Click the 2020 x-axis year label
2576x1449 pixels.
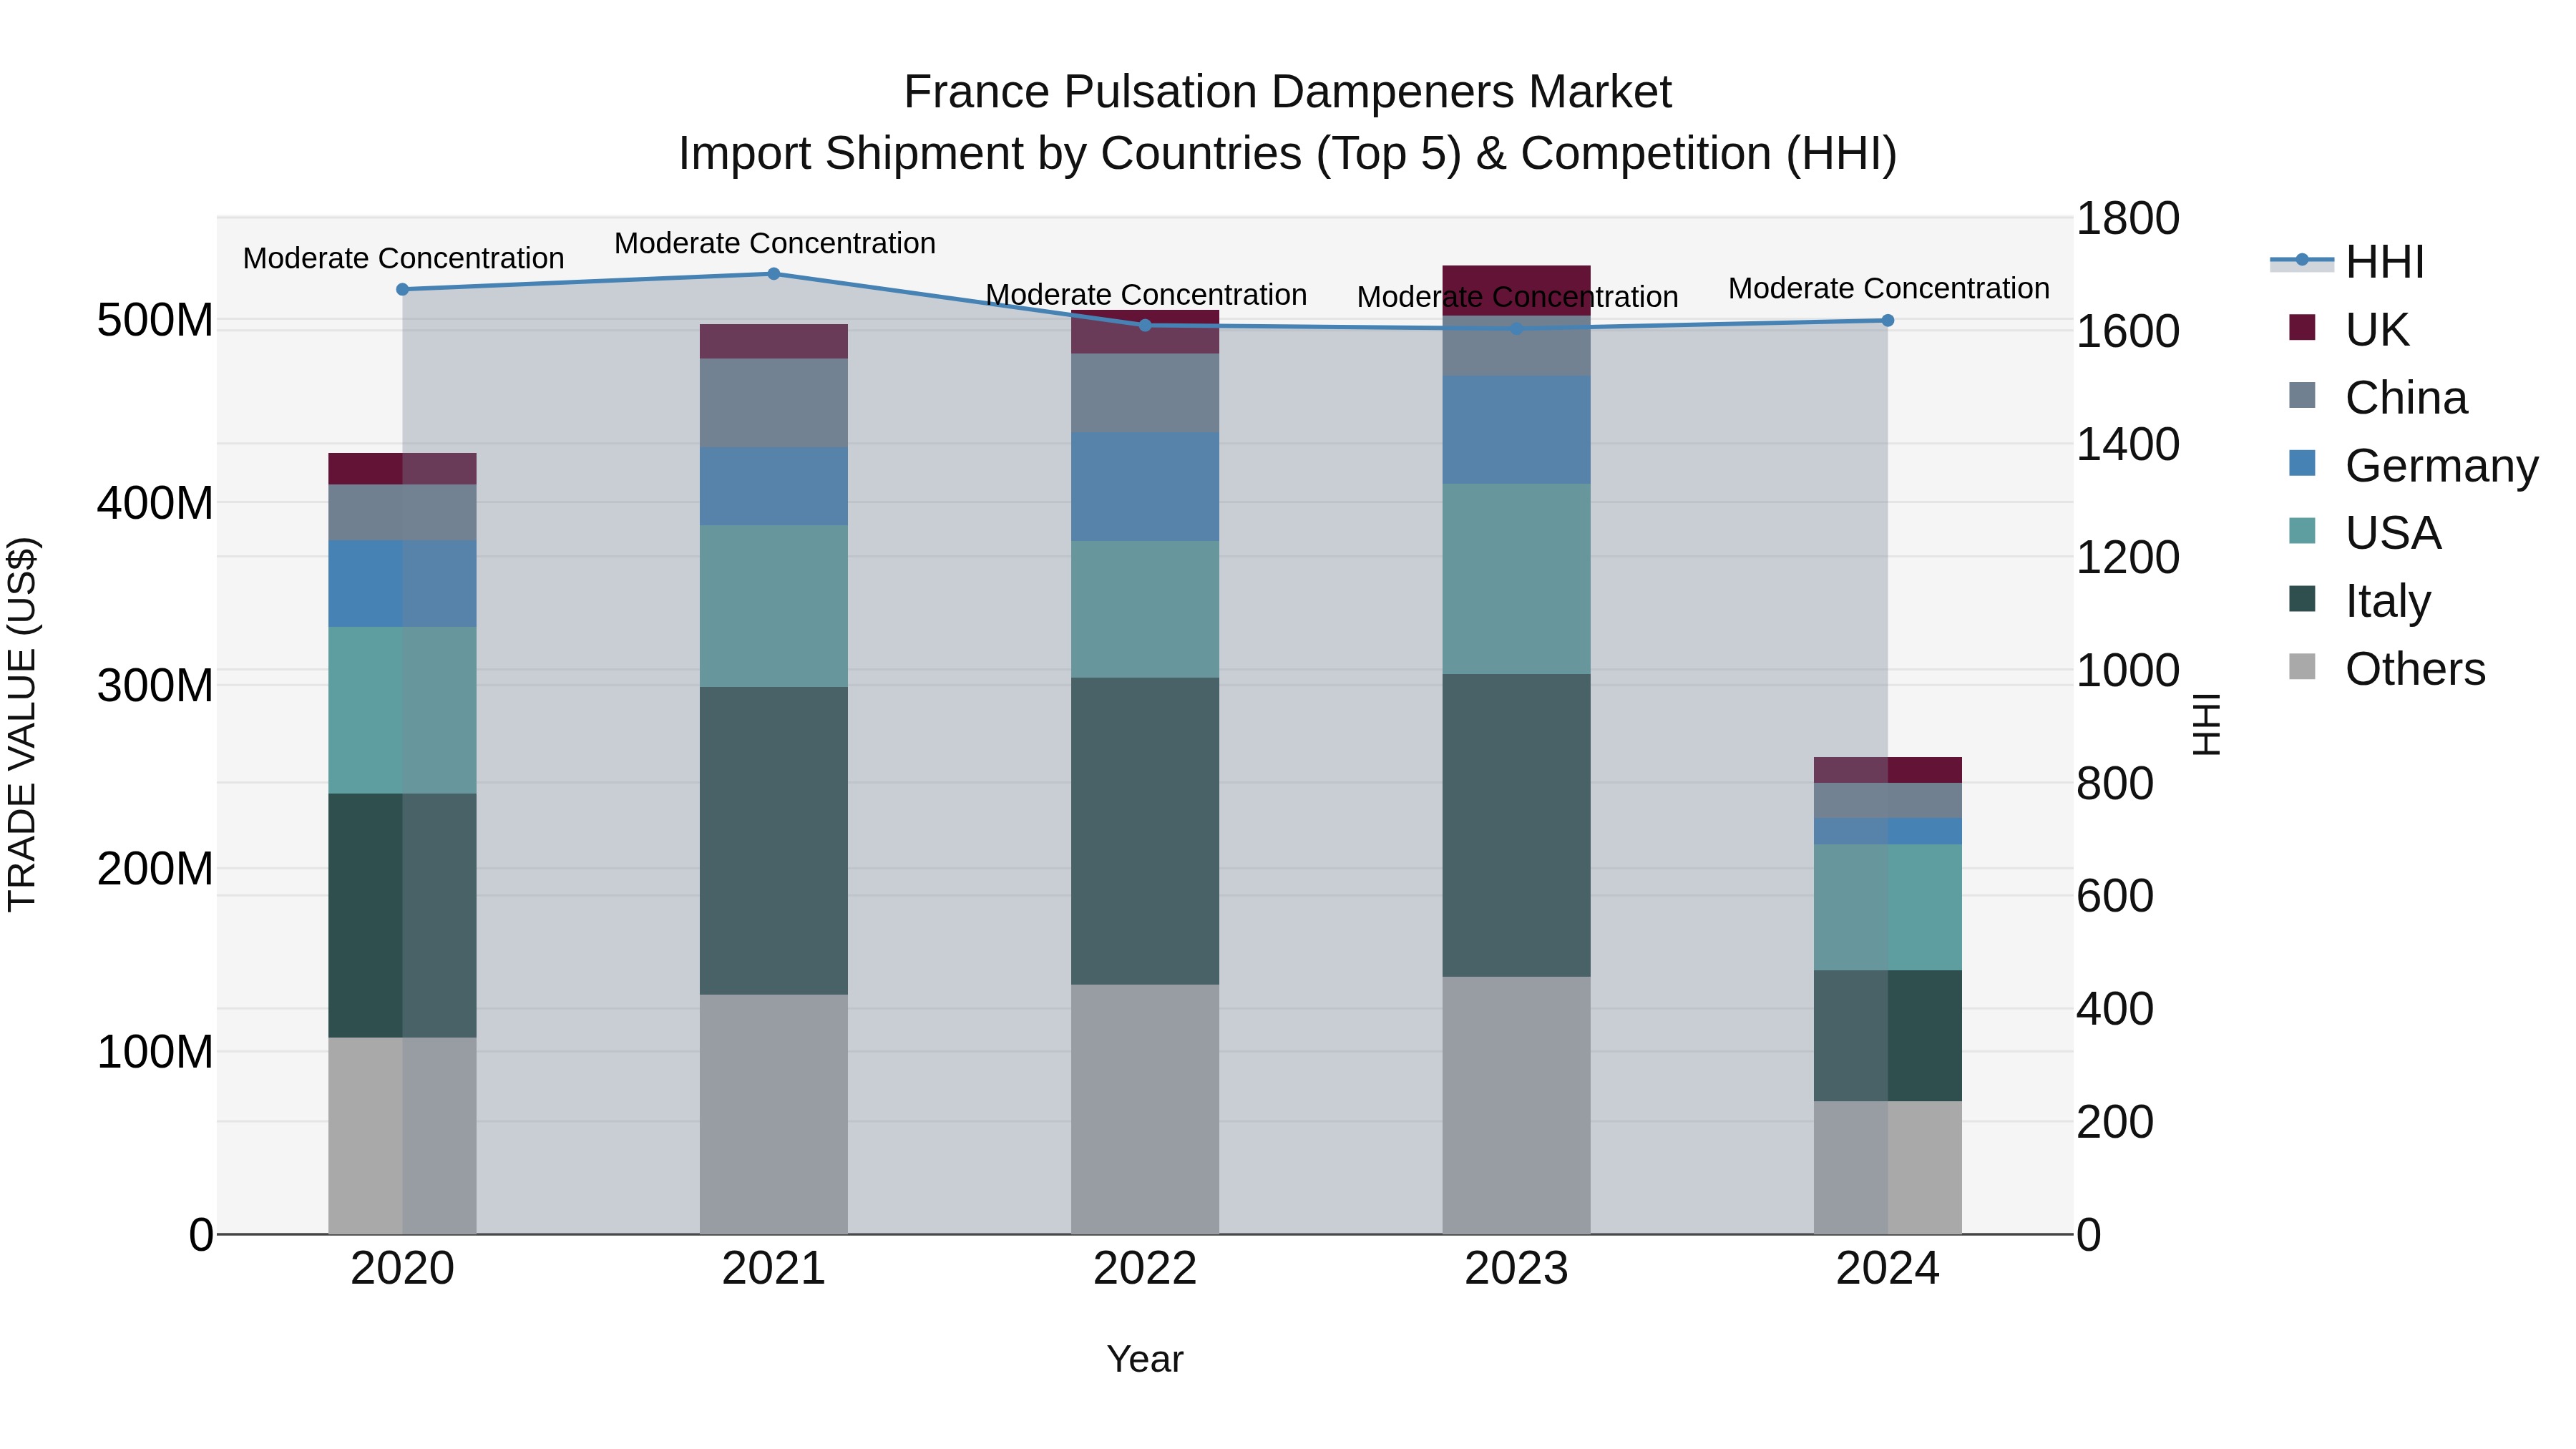click(402, 1269)
